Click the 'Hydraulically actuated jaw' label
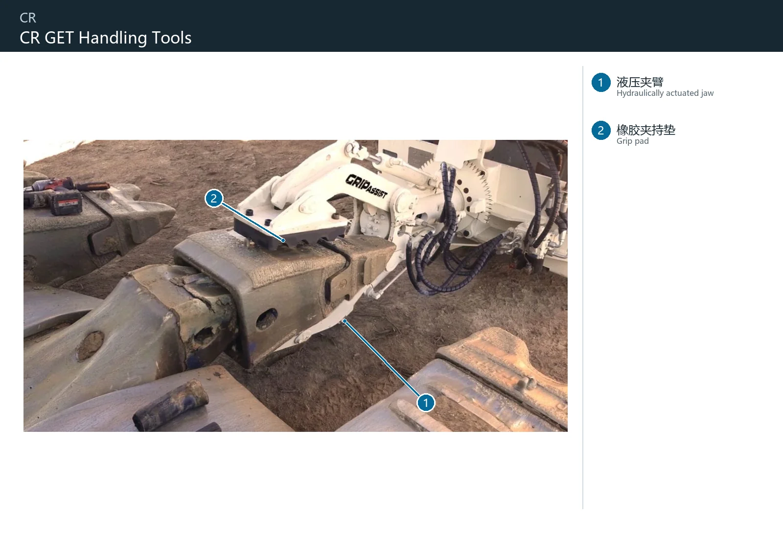Viewport: 783px width, 538px height. tap(665, 93)
